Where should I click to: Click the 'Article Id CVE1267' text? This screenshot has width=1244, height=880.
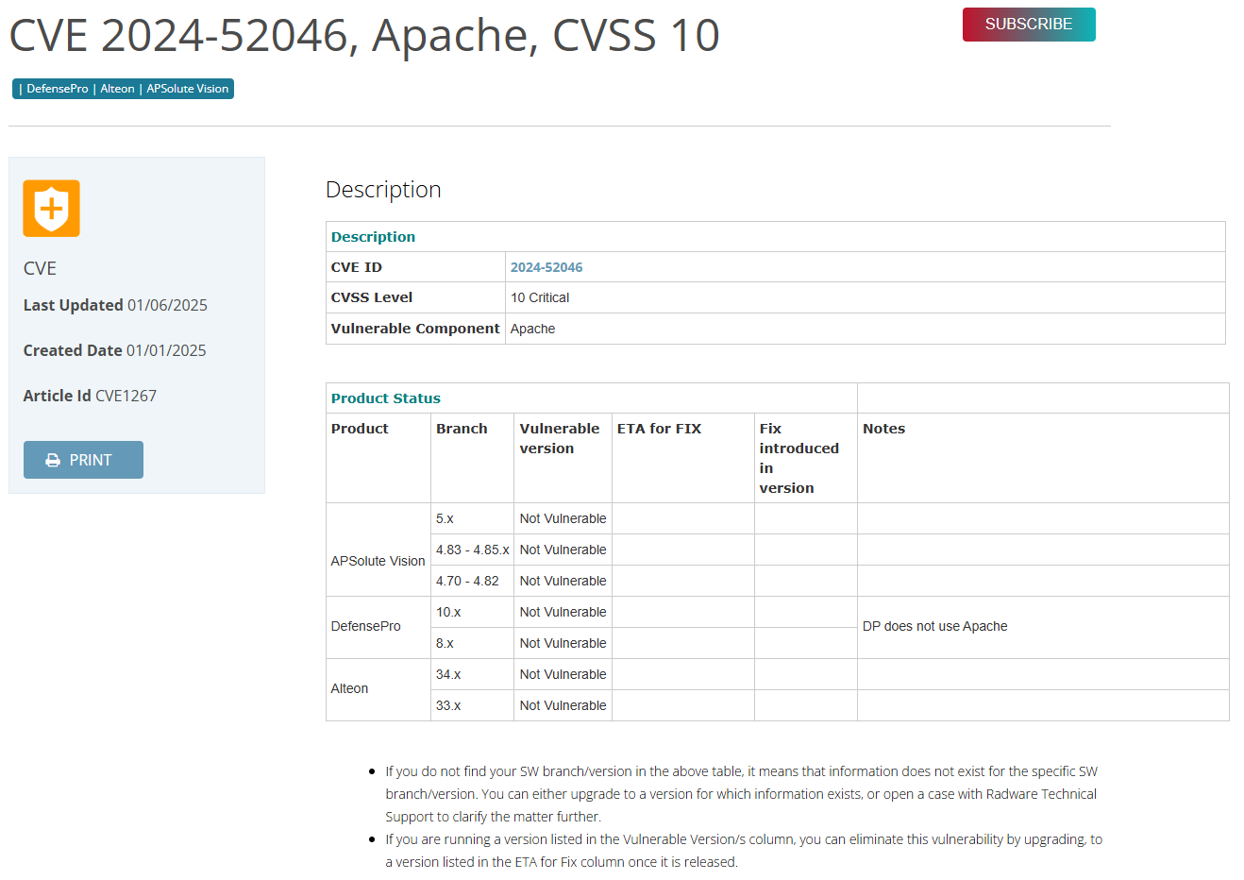(90, 396)
